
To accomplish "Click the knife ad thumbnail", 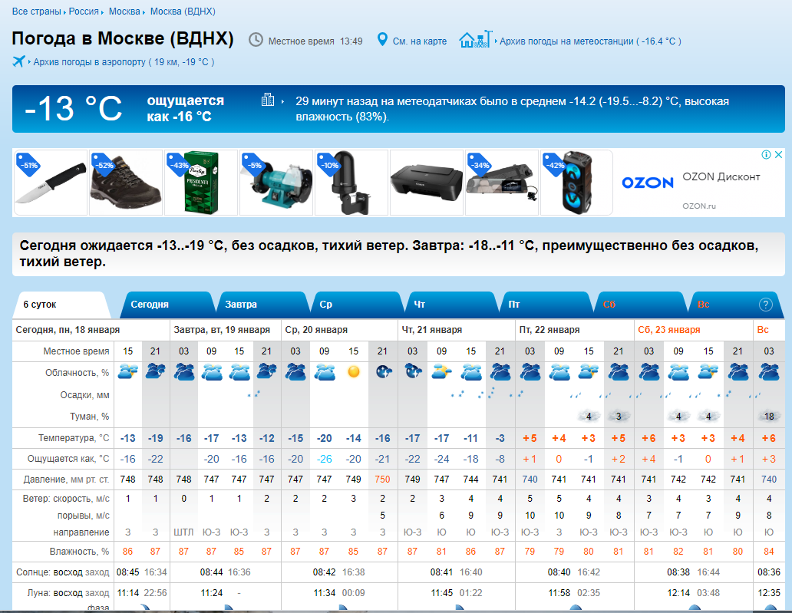I will coord(50,183).
